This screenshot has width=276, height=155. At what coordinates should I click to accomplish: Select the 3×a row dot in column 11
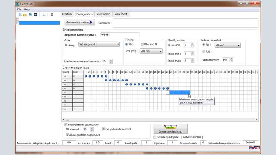pos(126,84)
